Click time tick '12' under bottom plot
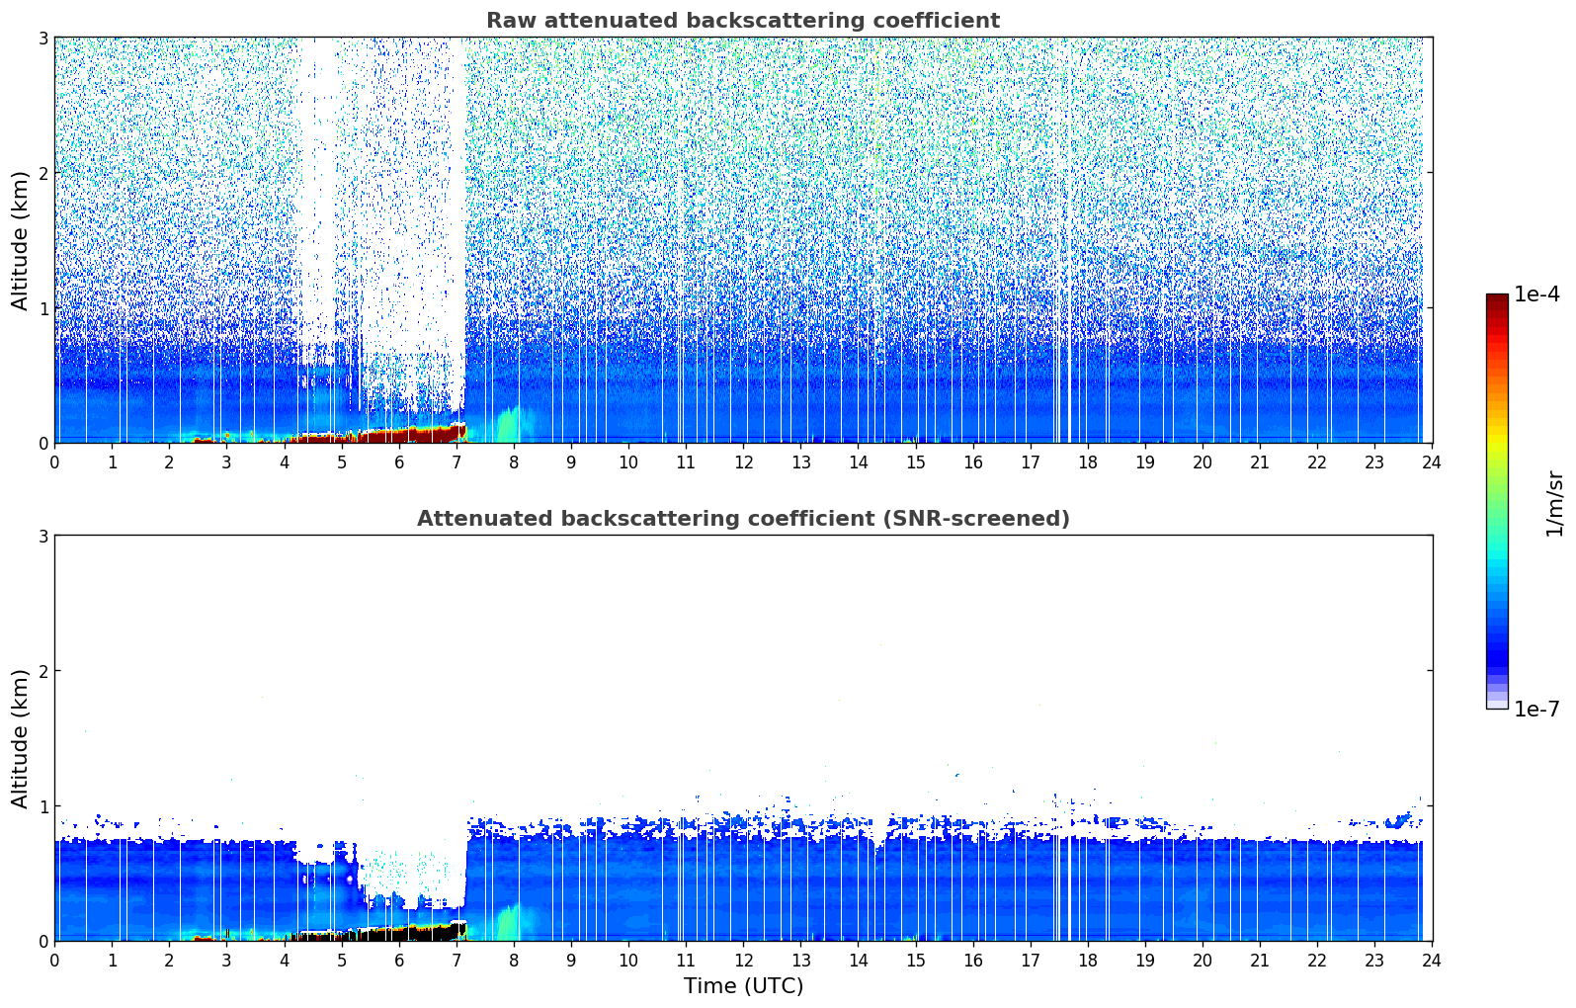1576x1008 pixels. [743, 960]
